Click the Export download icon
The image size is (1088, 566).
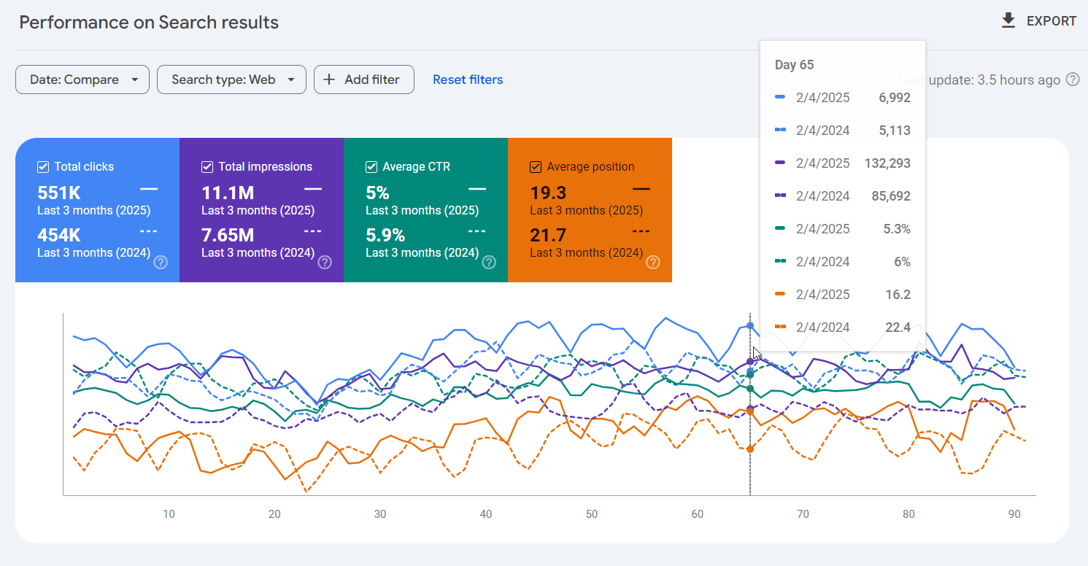click(x=1008, y=20)
